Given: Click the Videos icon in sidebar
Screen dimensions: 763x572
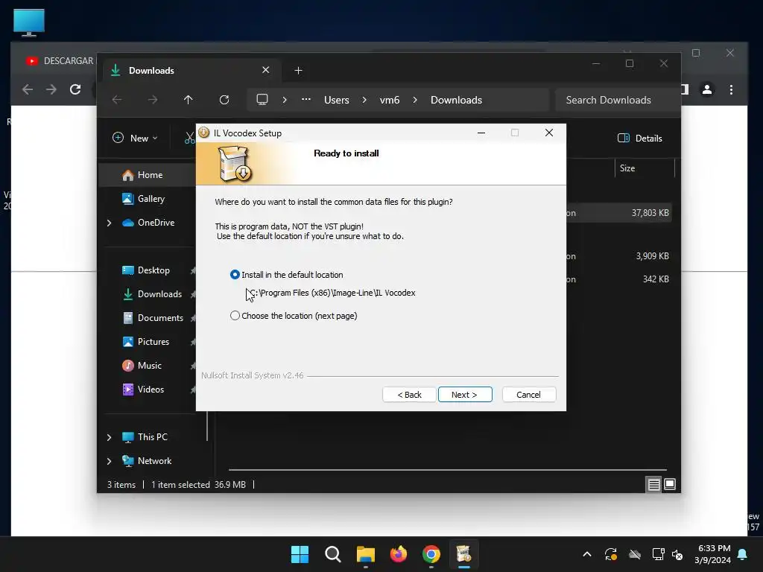Looking at the screenshot, I should tap(128, 390).
